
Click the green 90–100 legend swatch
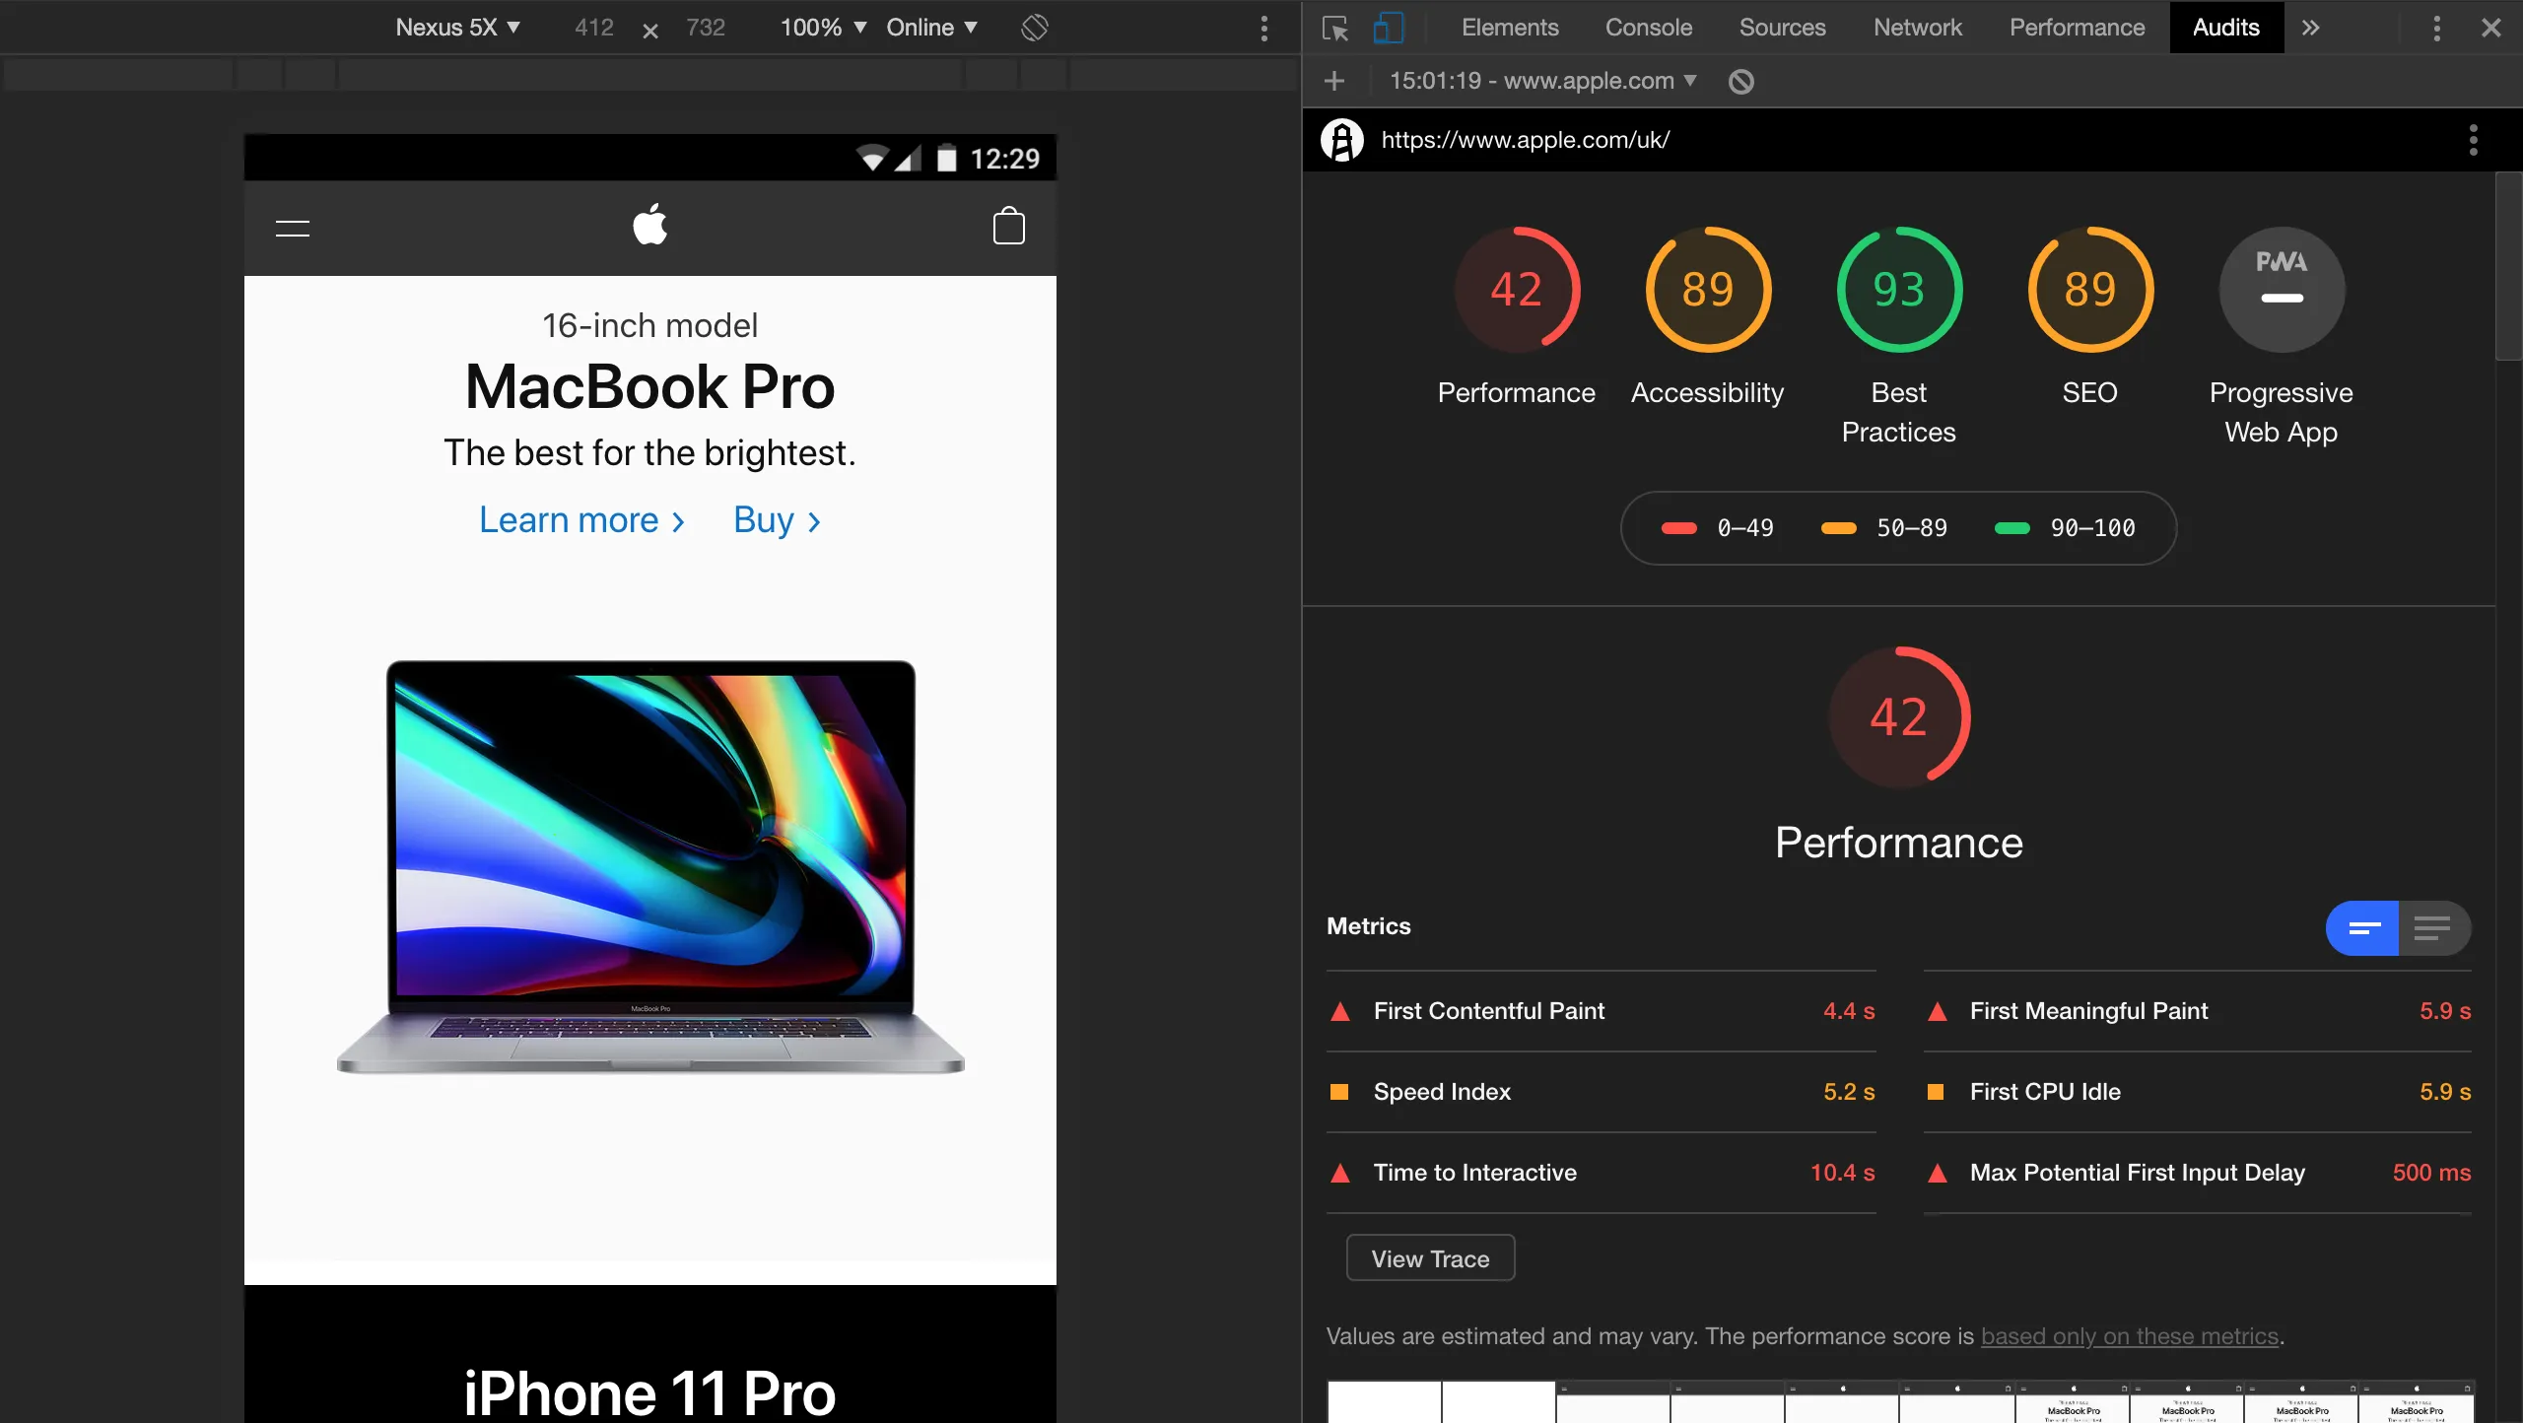point(2012,528)
